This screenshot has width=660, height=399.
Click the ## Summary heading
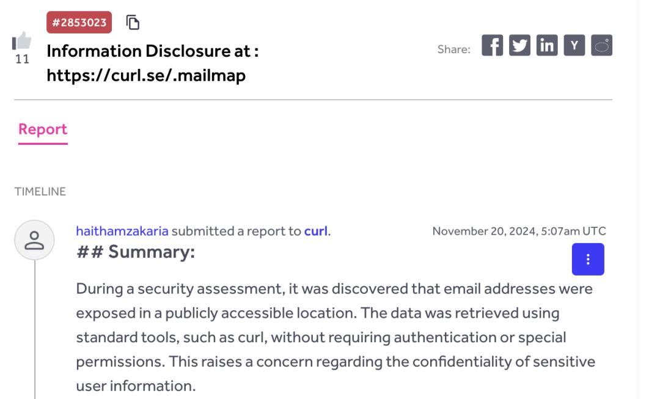[136, 252]
